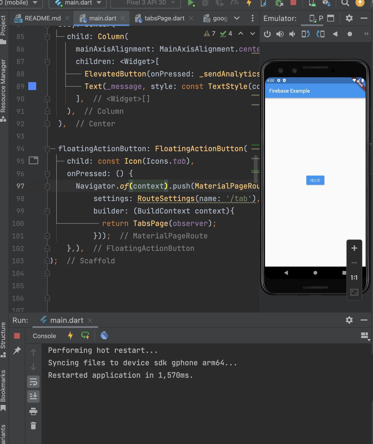Click hot restart icon in Run console

85,336
